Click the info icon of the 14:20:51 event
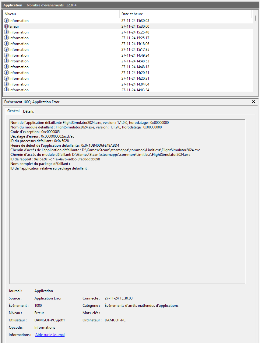This screenshot has width=260, height=343. 7,73
